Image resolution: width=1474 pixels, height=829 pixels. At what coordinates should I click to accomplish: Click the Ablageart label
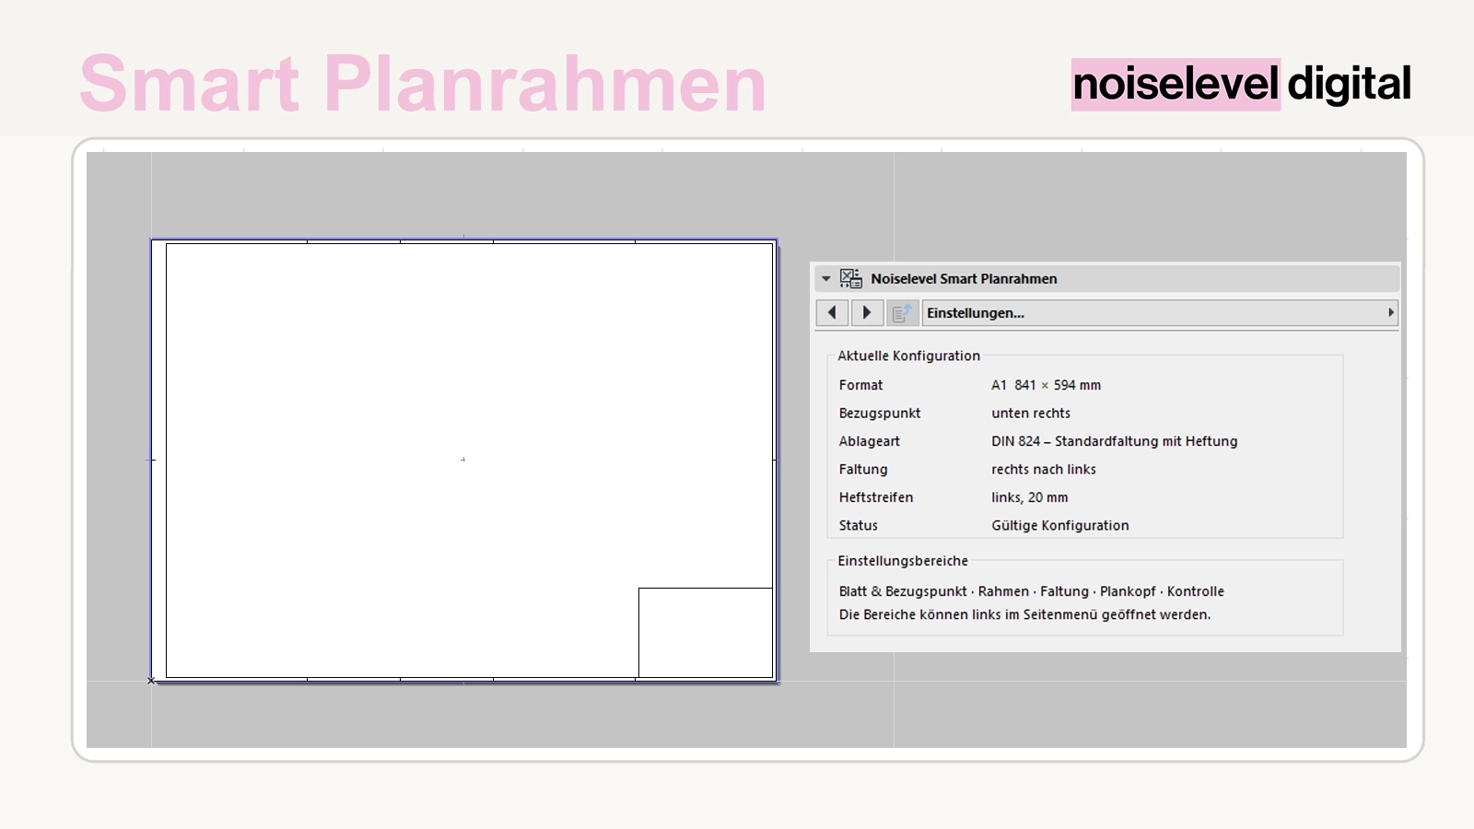(x=869, y=441)
